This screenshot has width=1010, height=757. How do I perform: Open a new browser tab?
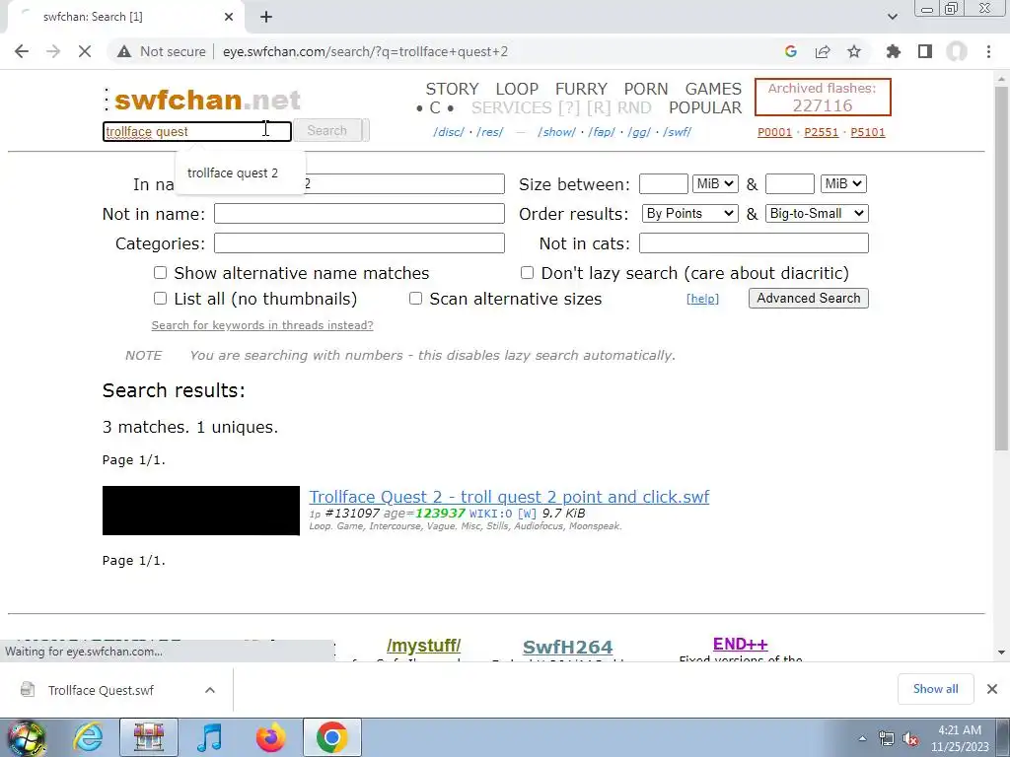[x=266, y=17]
